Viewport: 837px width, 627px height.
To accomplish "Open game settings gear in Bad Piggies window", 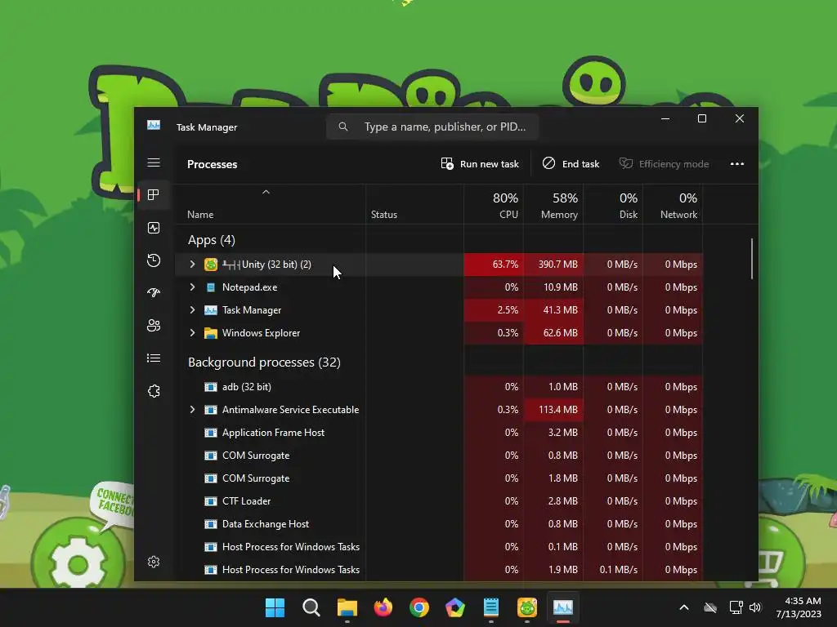I will [x=78, y=563].
